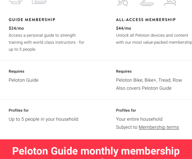Viewport: 192px width, 159px height.
Task: Select the All-Access Membership heading
Action: point(146,20)
